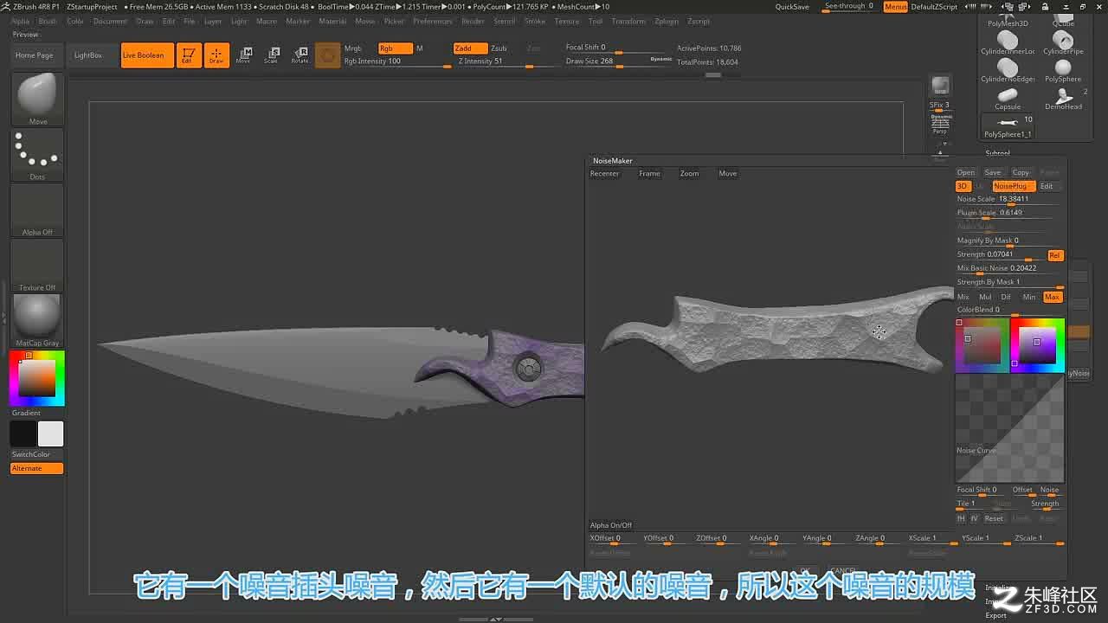Adjust the Strength slider in NoiseMaker
Screen dimensions: 1108x623
pyautogui.click(x=1001, y=255)
